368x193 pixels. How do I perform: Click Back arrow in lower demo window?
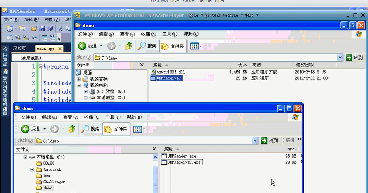point(25,129)
